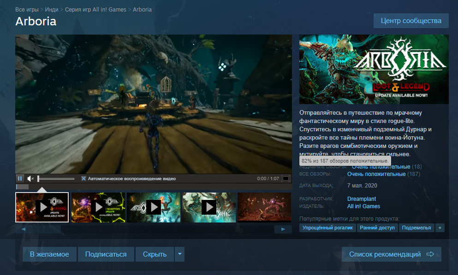
Task: Click the release date 7 мая. 2020
Action: (x=362, y=186)
